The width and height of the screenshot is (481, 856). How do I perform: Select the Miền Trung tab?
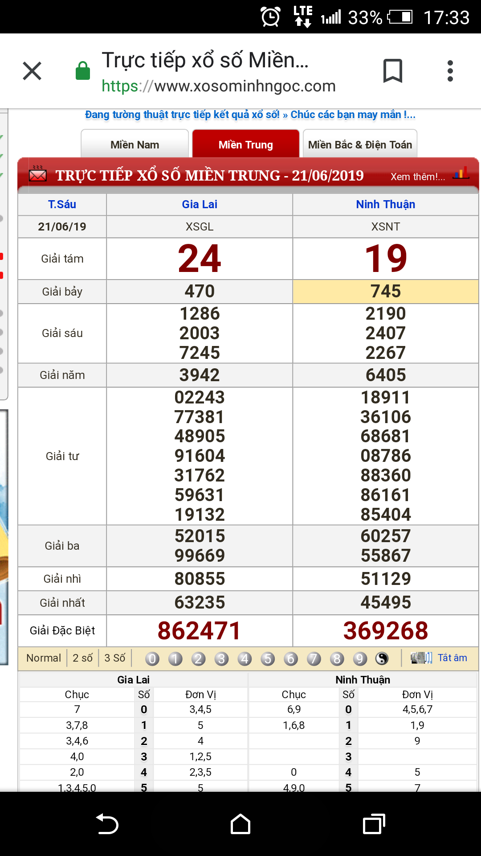point(246,144)
